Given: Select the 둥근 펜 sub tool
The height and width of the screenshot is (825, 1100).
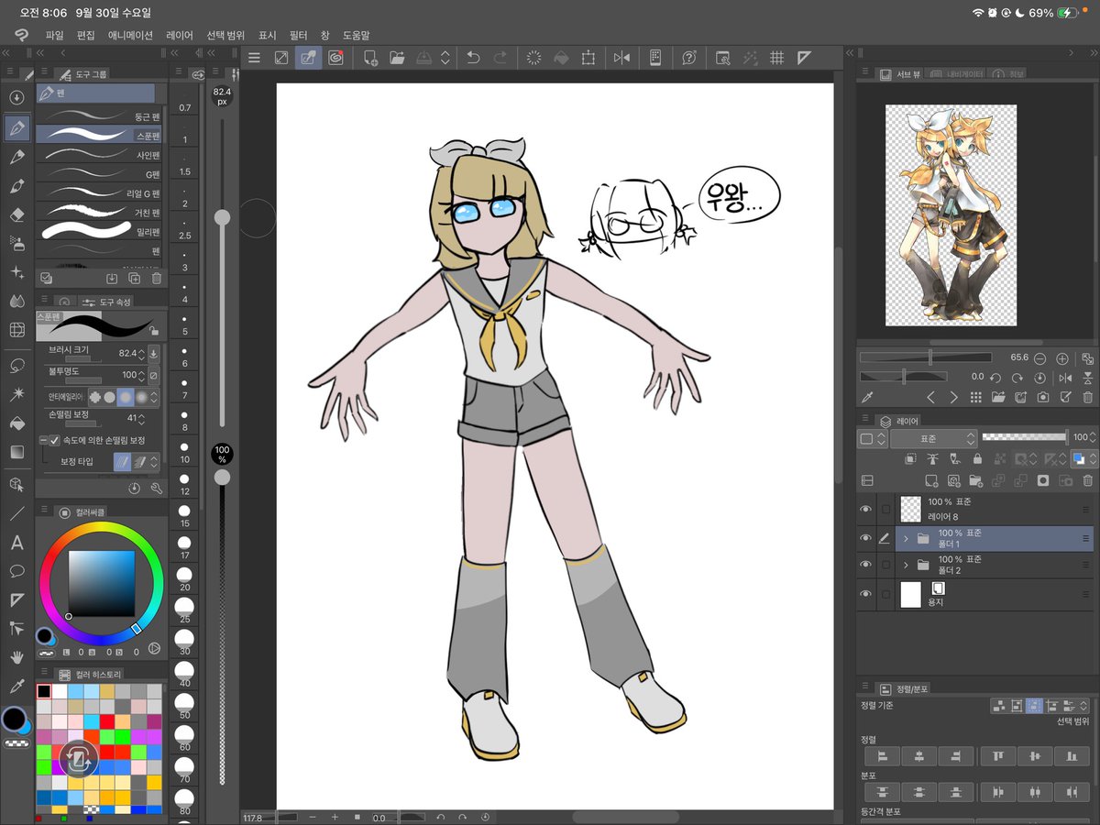Looking at the screenshot, I should [x=99, y=116].
